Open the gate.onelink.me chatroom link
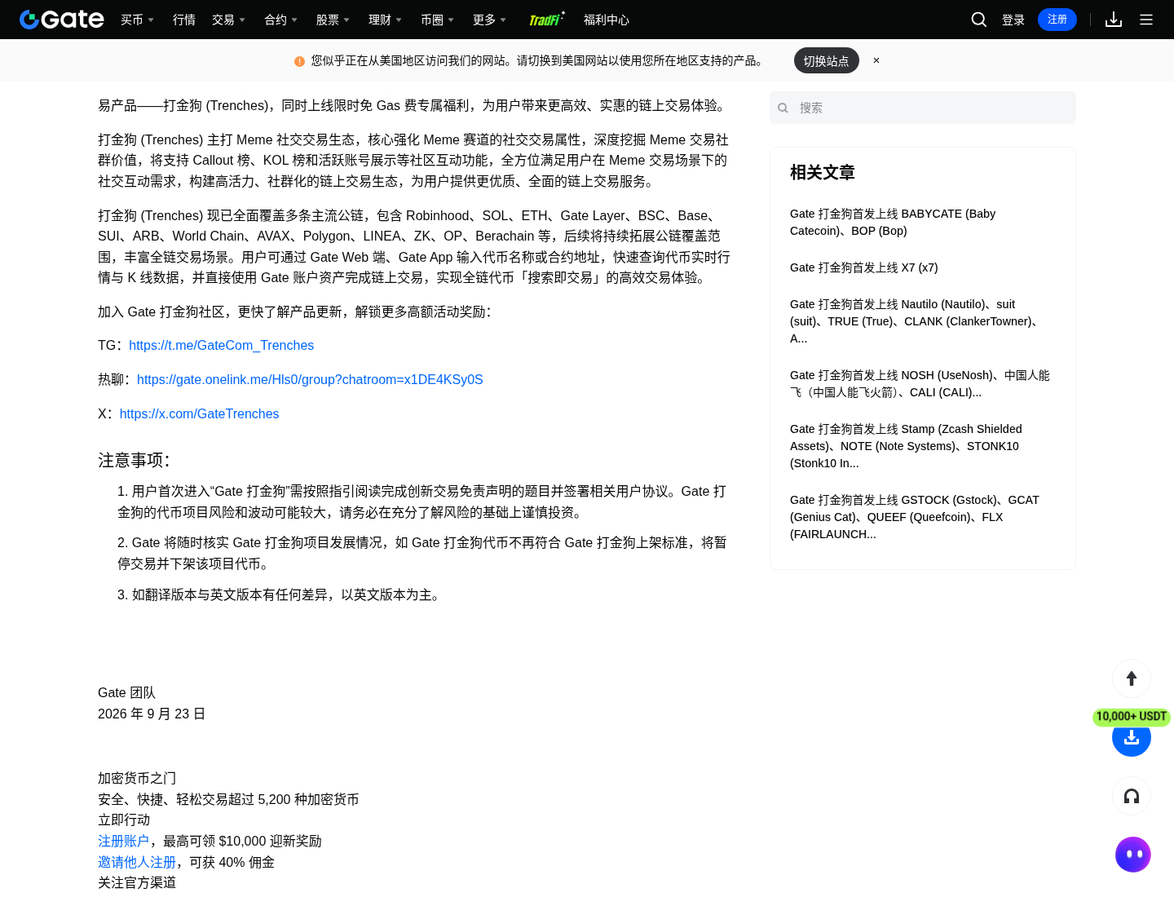 click(x=310, y=380)
